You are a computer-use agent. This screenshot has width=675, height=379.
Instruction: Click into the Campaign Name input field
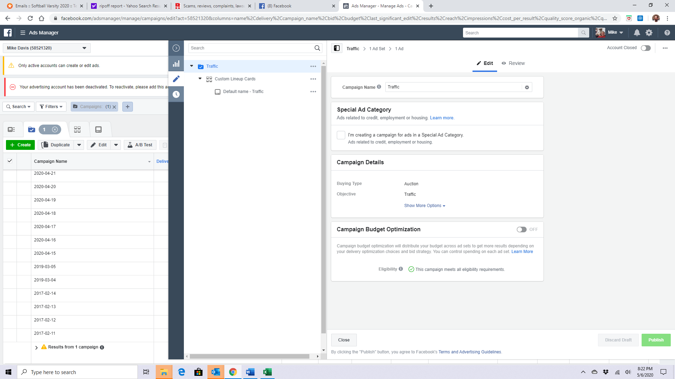click(454, 87)
